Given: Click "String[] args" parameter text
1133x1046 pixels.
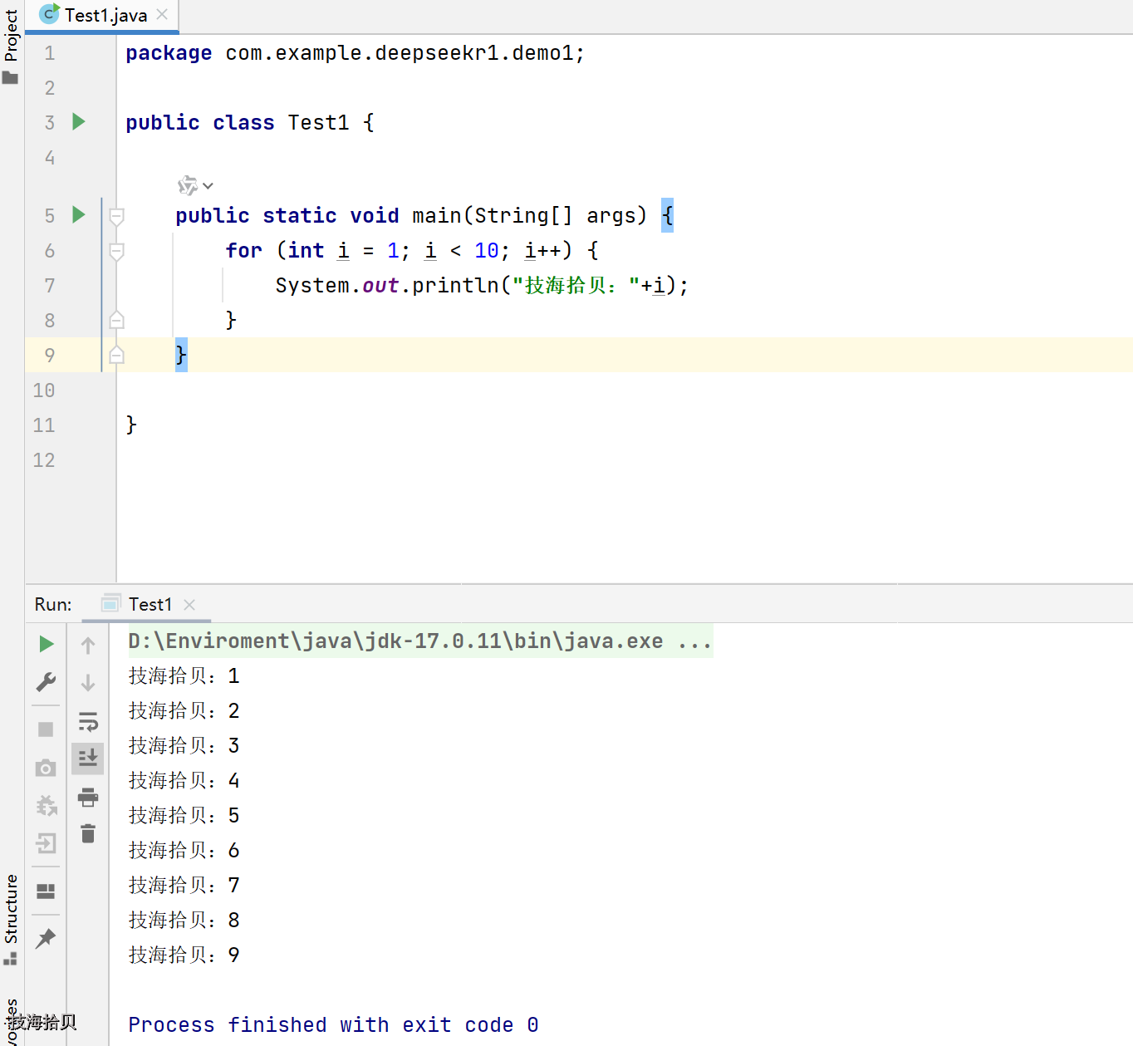Looking at the screenshot, I should 556,216.
